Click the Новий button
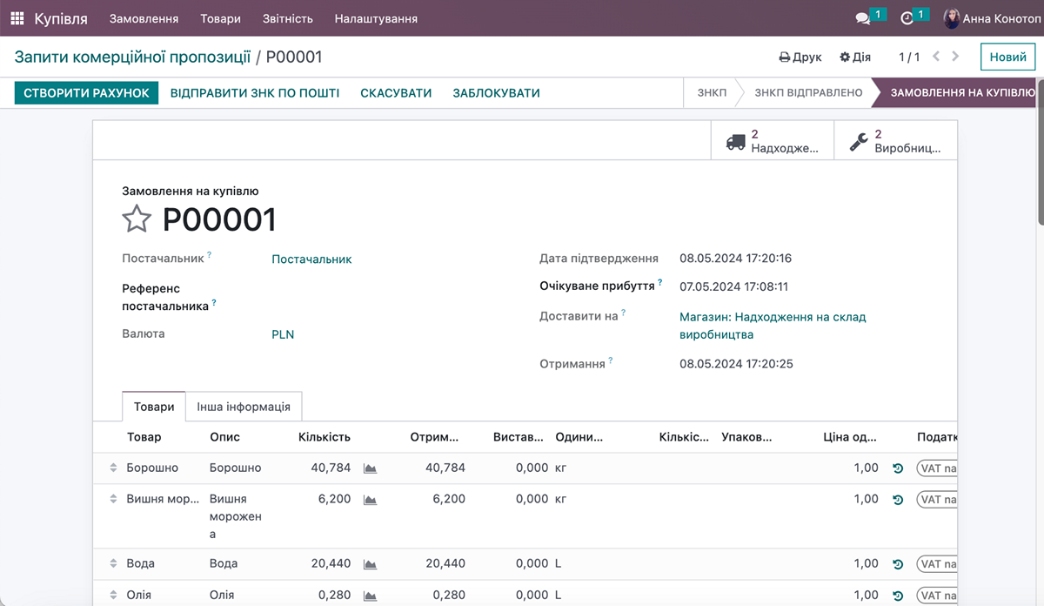 (1007, 57)
